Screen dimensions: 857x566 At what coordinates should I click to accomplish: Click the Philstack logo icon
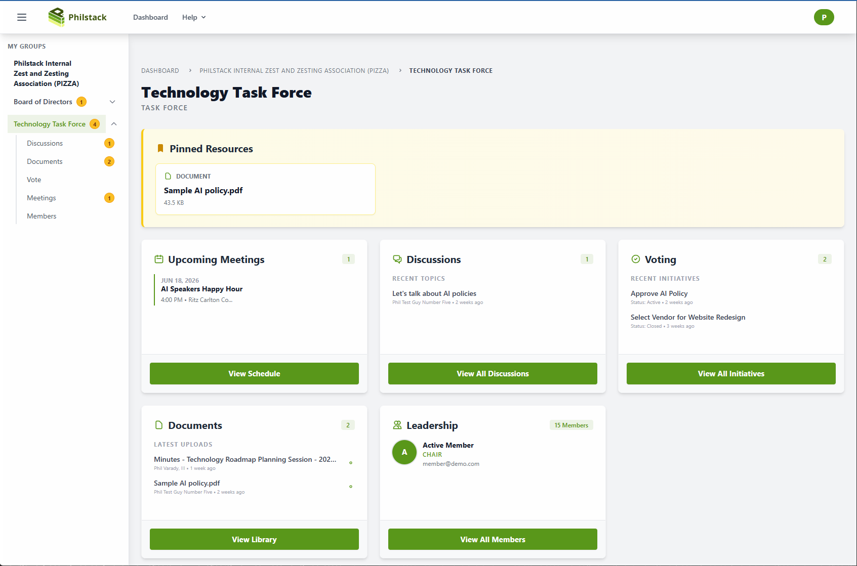point(56,17)
